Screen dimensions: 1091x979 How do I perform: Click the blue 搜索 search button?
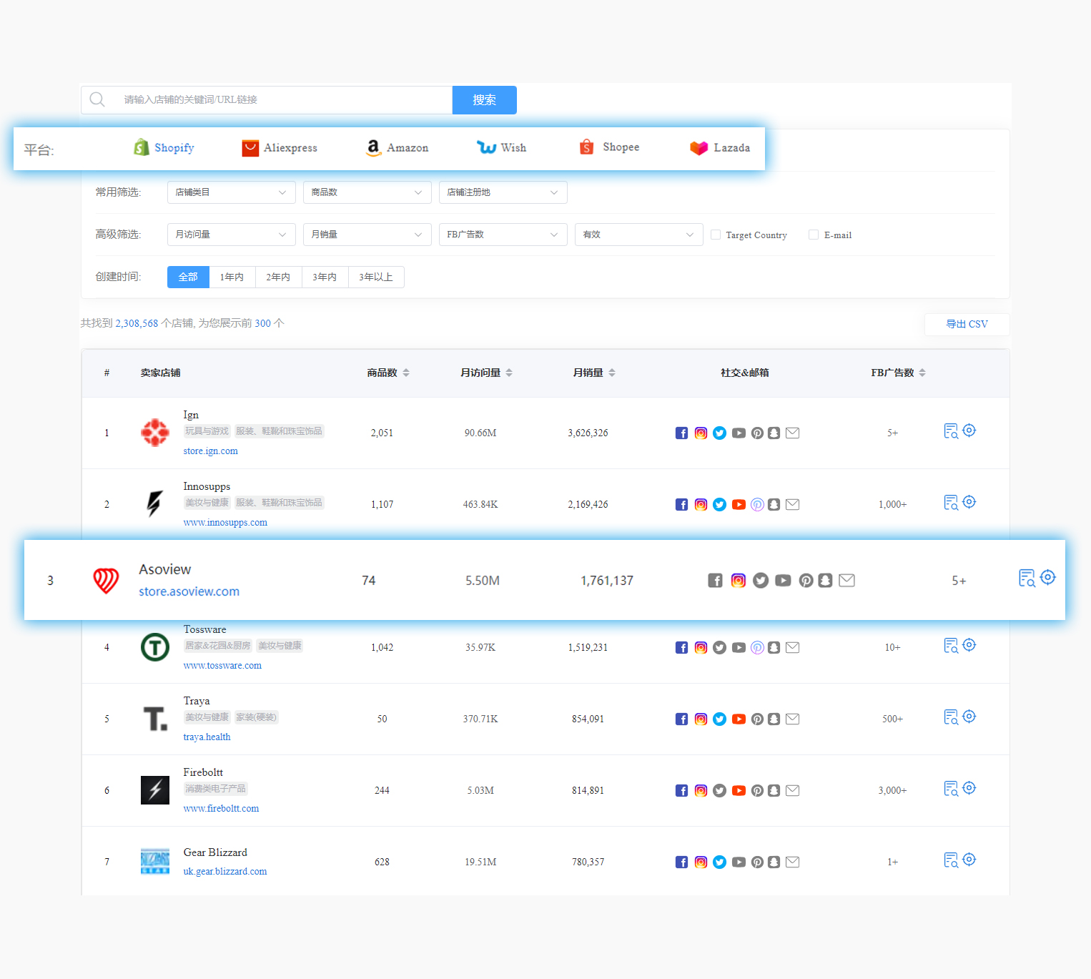tap(484, 100)
